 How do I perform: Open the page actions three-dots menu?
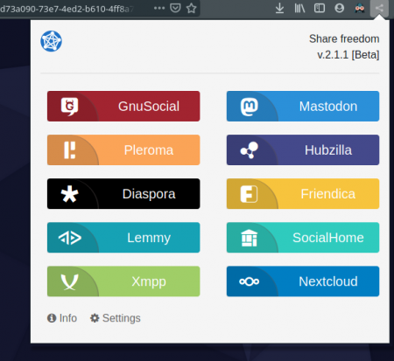tap(159, 8)
